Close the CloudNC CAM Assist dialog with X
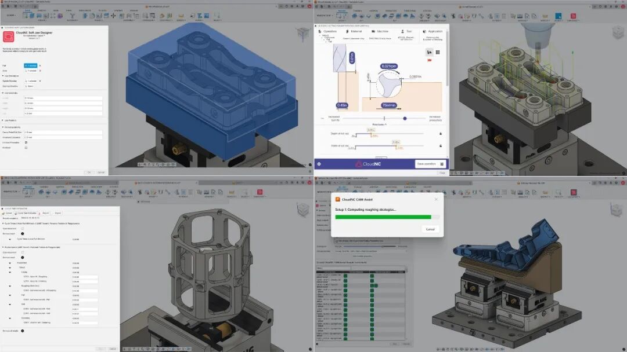The width and height of the screenshot is (627, 352). tap(436, 199)
